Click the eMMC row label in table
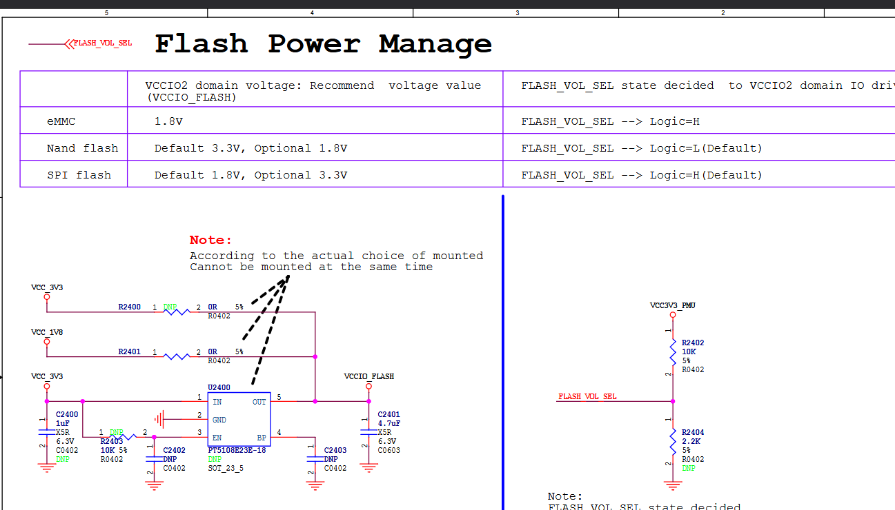 point(61,121)
